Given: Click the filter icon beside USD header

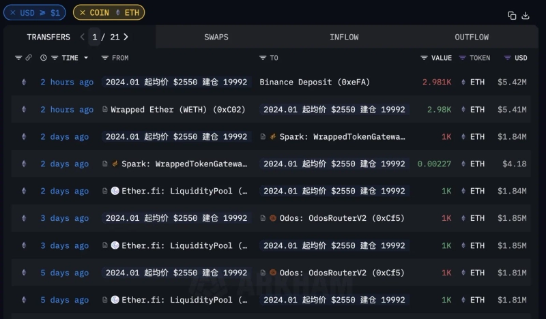Looking at the screenshot, I should coord(507,58).
